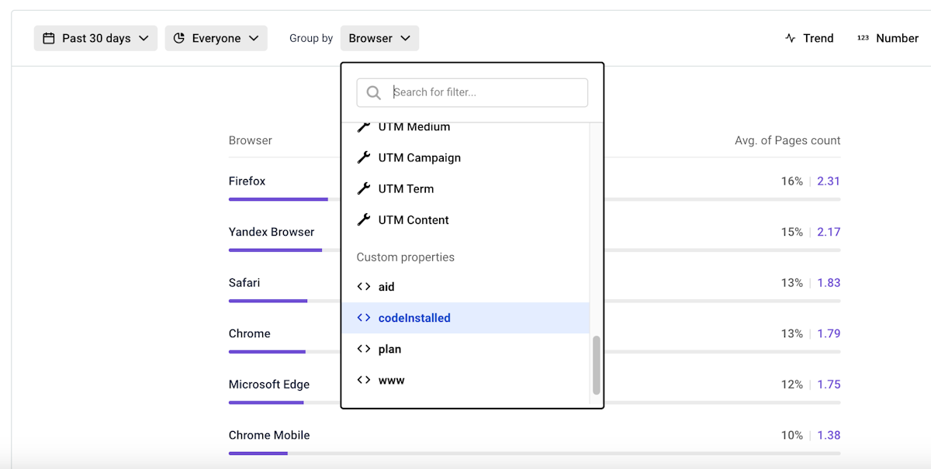Click the Chrome Mobile row label
The width and height of the screenshot is (931, 469).
pyautogui.click(x=269, y=435)
